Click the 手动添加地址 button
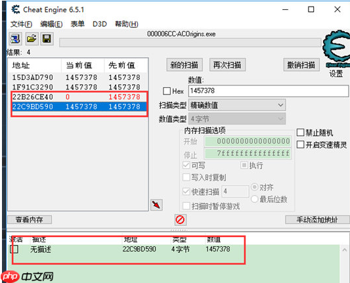The width and height of the screenshot is (350, 283). (x=317, y=219)
